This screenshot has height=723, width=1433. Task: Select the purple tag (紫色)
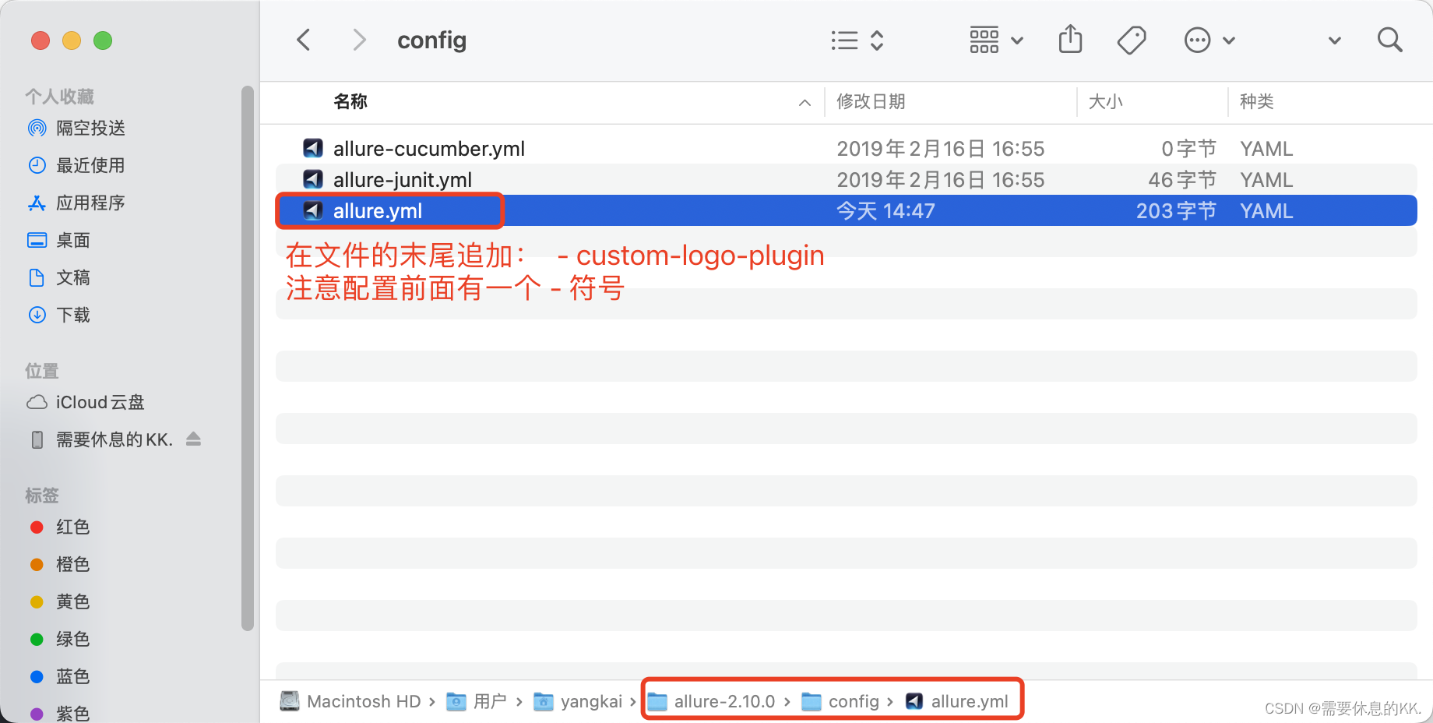[x=59, y=713]
